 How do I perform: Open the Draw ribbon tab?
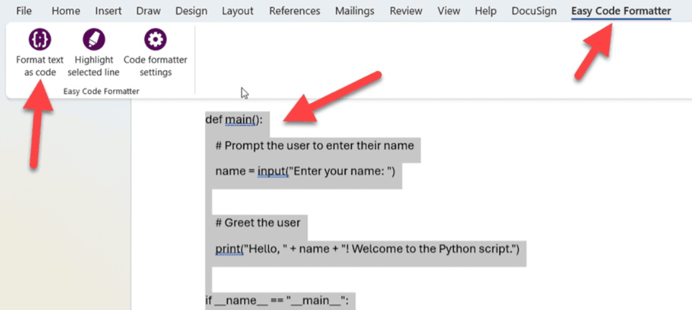pos(148,11)
